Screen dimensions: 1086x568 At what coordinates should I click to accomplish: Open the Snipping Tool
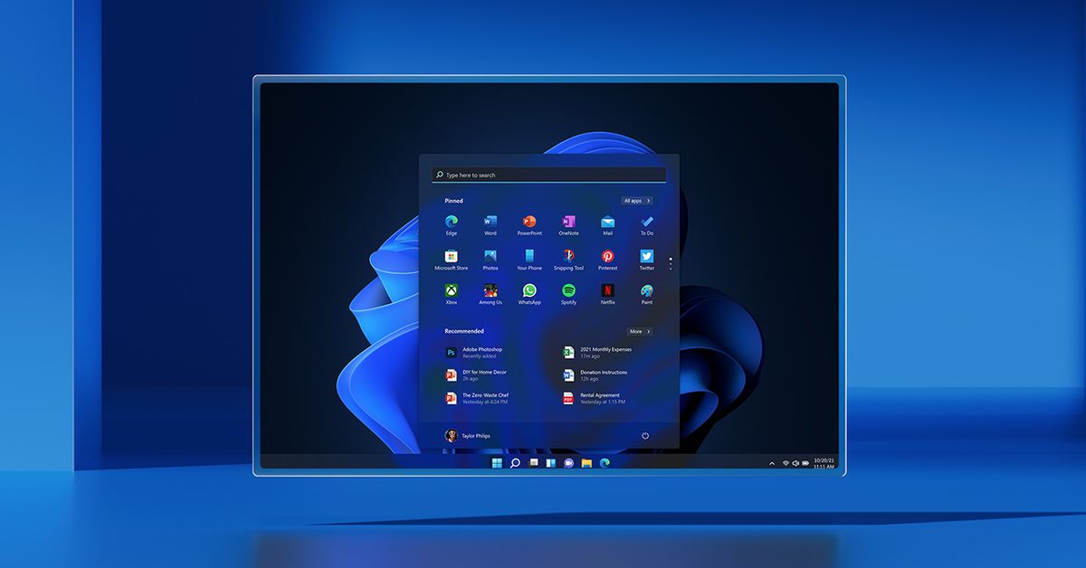click(x=567, y=257)
